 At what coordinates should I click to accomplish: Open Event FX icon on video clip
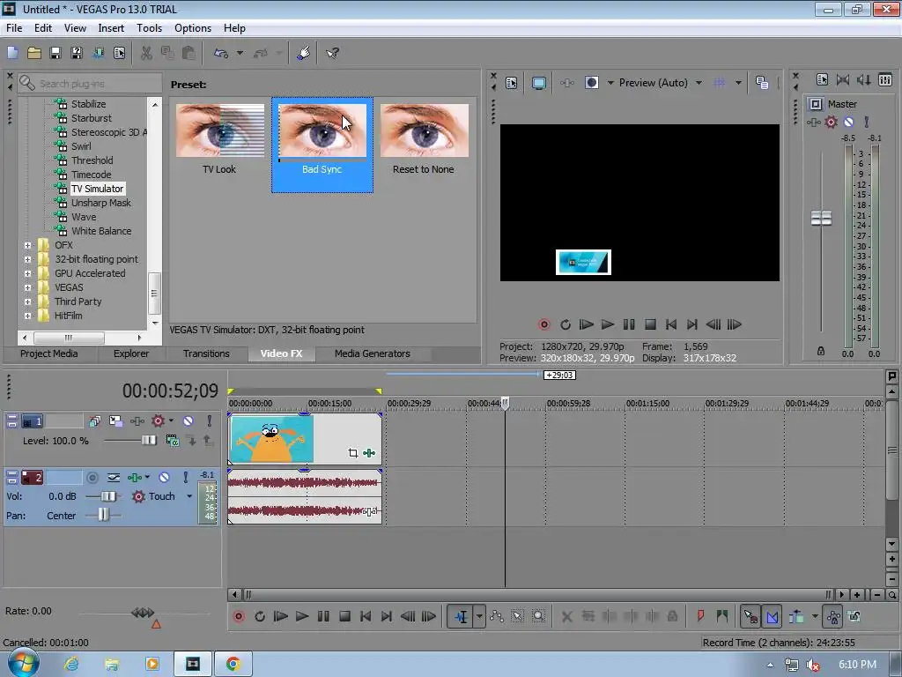click(369, 453)
